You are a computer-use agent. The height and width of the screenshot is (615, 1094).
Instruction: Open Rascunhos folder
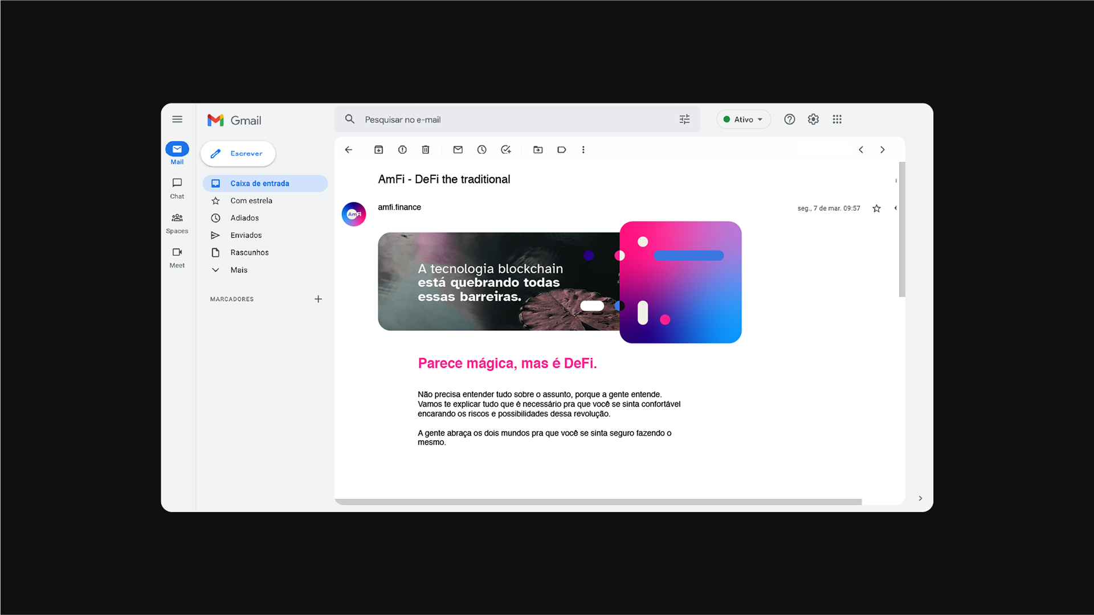tap(266, 252)
